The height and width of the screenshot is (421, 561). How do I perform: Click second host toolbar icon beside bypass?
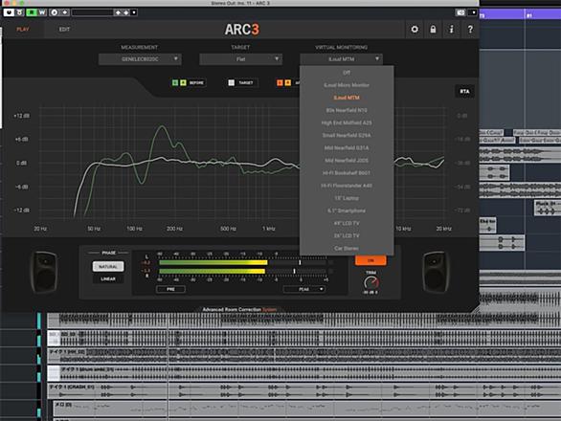(20, 12)
